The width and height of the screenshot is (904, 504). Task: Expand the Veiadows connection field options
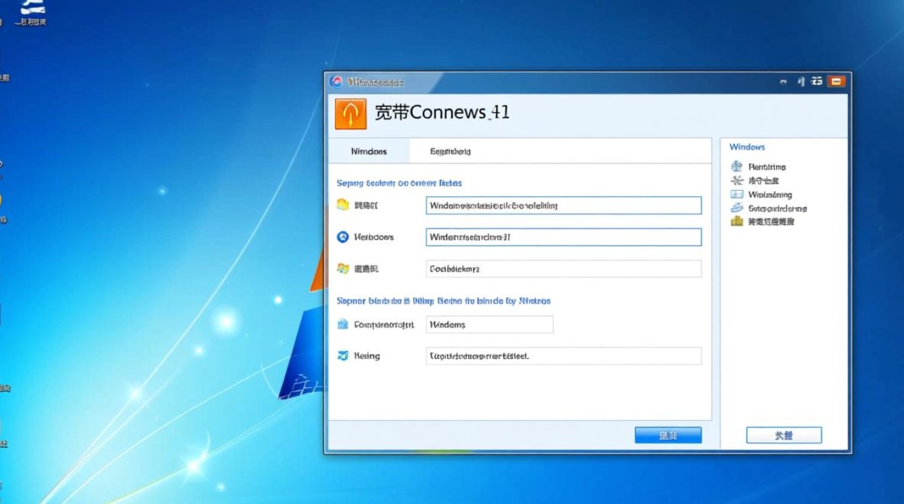562,237
